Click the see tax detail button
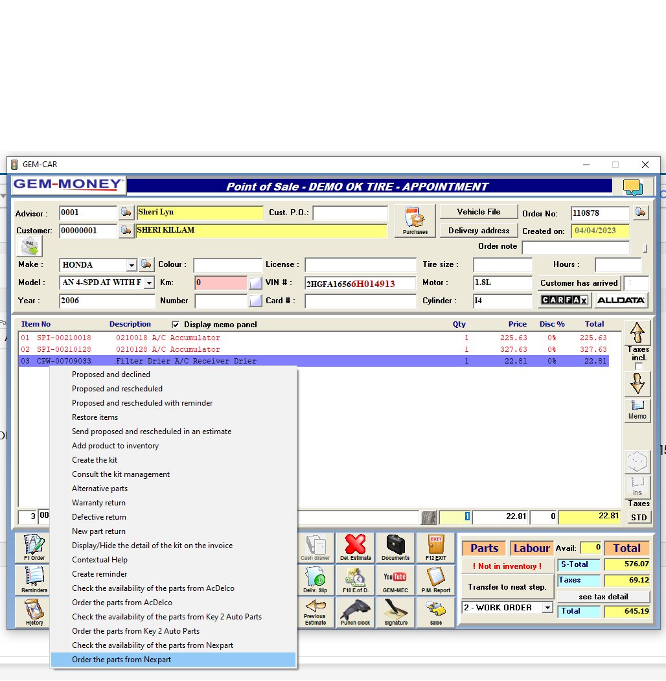The image size is (666, 681). 603,597
